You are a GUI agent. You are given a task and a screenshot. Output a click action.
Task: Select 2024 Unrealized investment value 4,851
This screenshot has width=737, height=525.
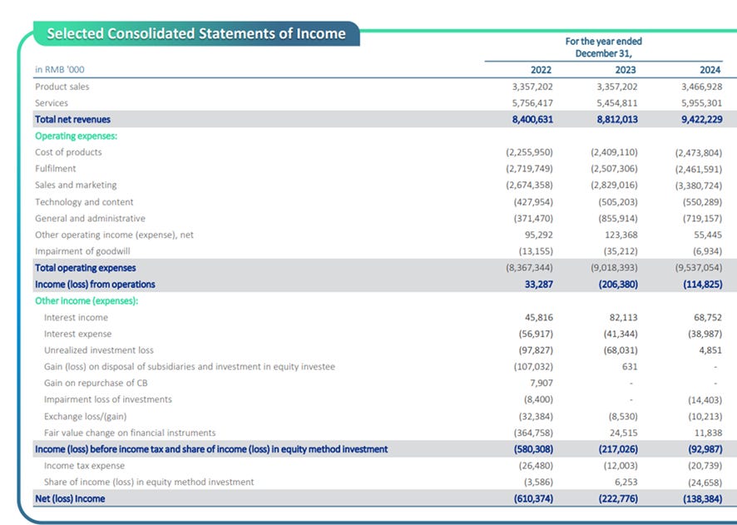(710, 350)
